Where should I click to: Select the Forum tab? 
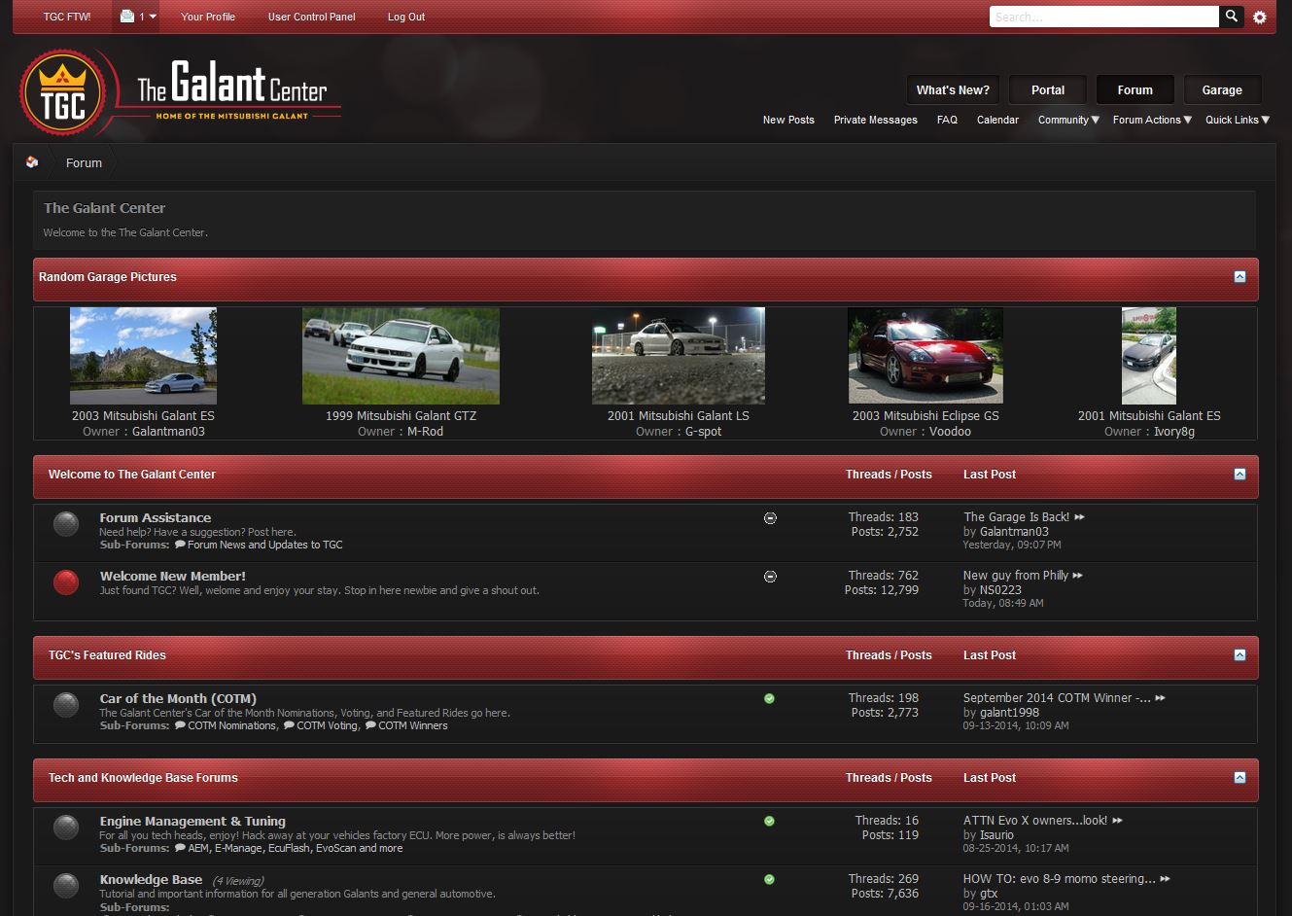coord(1135,89)
